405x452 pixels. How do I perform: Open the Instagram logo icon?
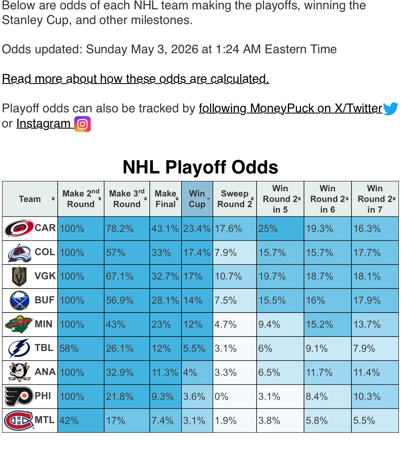click(x=82, y=124)
